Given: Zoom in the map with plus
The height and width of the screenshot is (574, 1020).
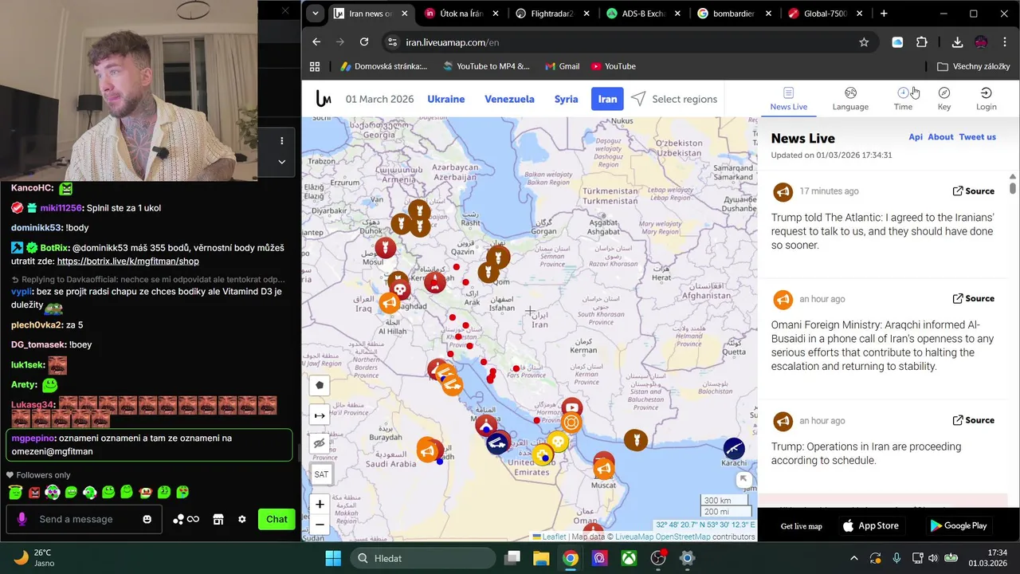Looking at the screenshot, I should (320, 504).
